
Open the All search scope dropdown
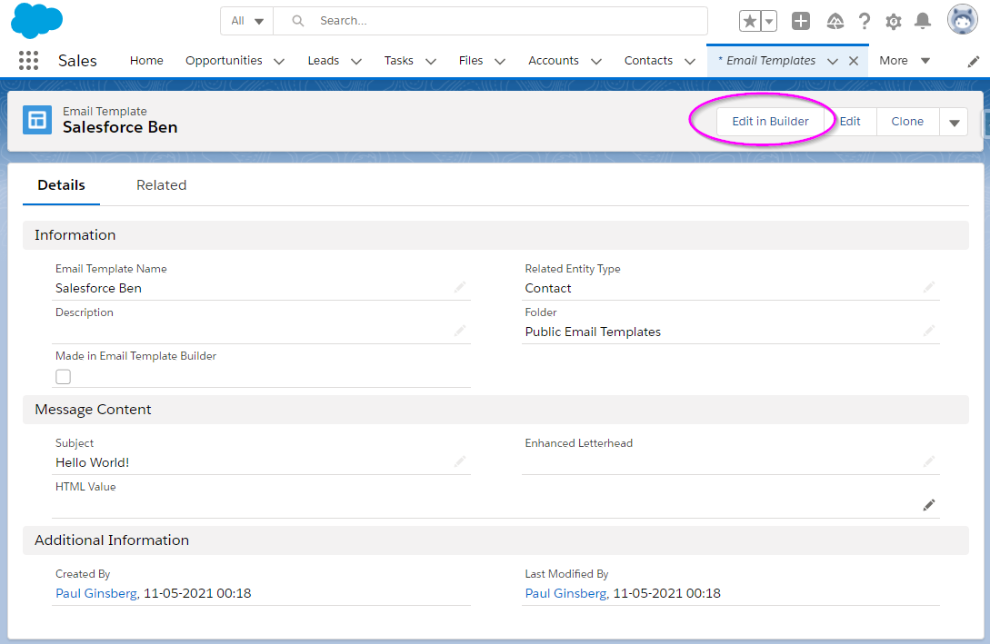pos(247,21)
